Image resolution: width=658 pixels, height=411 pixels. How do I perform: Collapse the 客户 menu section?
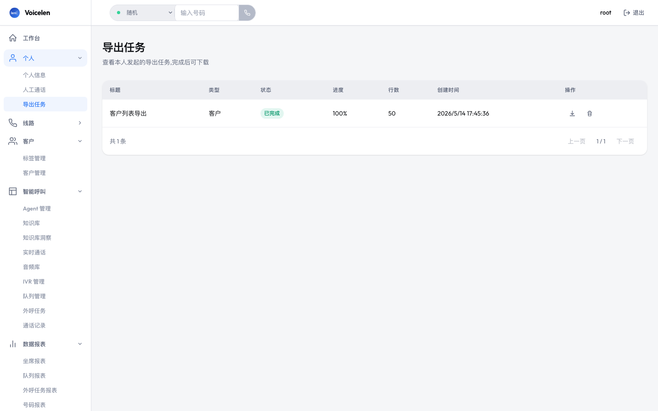click(80, 141)
